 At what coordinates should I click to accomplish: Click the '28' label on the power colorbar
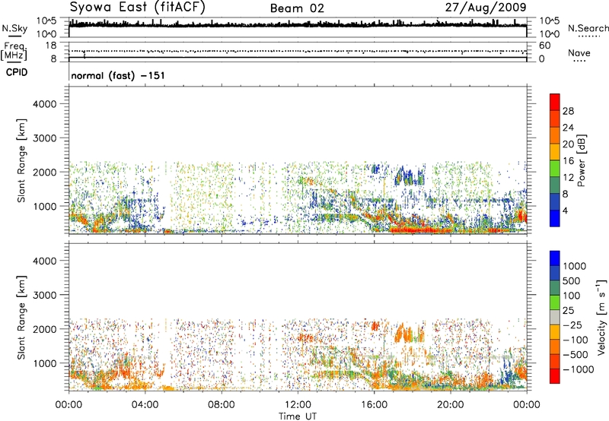568,111
